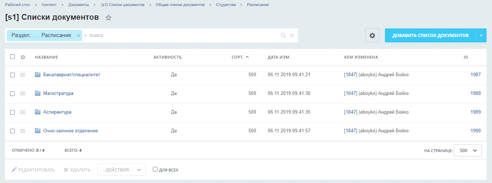Open row menu for Бакалавриат/специалитет

pyautogui.click(x=23, y=75)
